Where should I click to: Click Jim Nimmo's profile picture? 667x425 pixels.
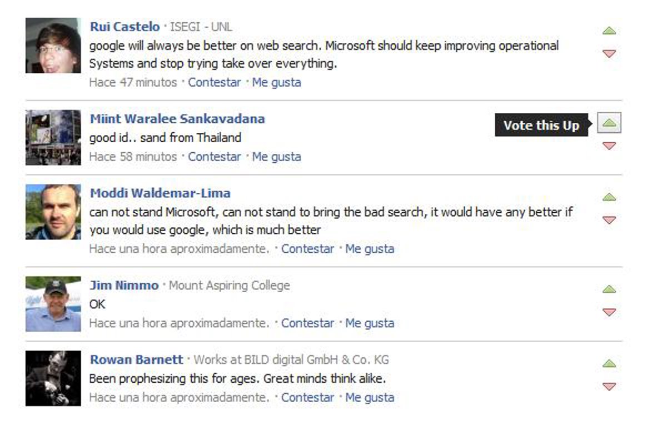pyautogui.click(x=53, y=304)
